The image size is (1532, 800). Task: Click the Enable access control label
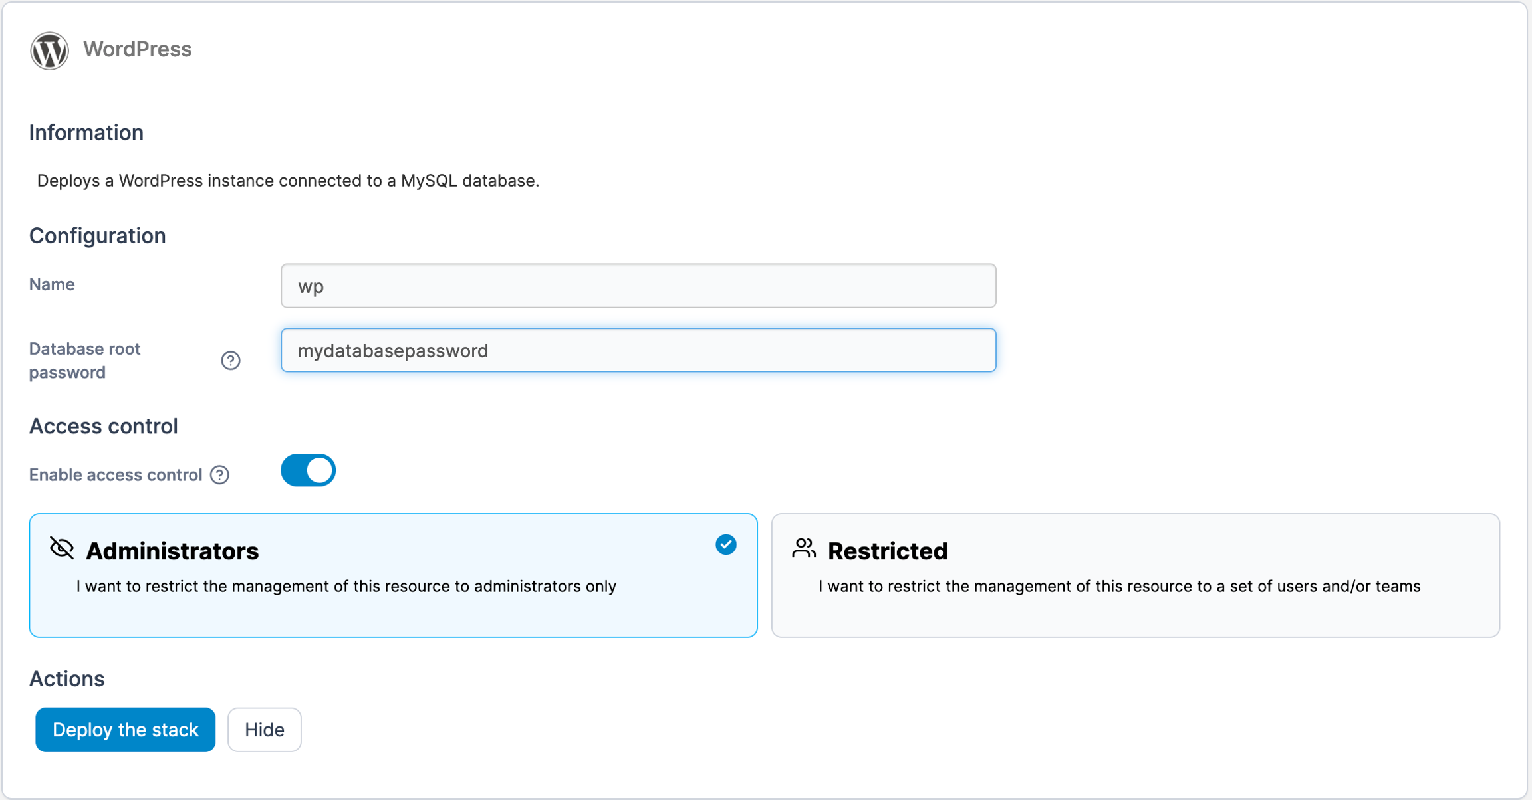[115, 475]
